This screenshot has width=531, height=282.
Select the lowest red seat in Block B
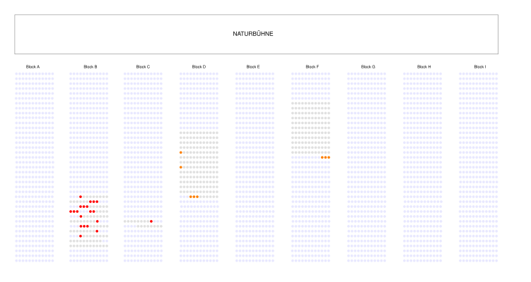point(81,236)
